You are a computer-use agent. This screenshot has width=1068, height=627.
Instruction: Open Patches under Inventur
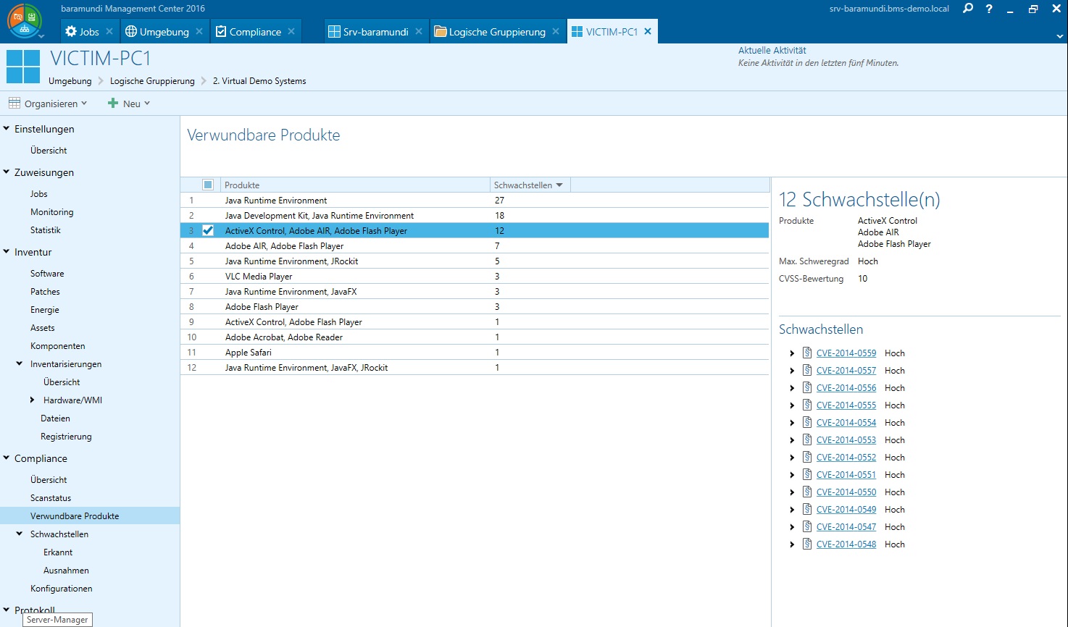pos(45,292)
